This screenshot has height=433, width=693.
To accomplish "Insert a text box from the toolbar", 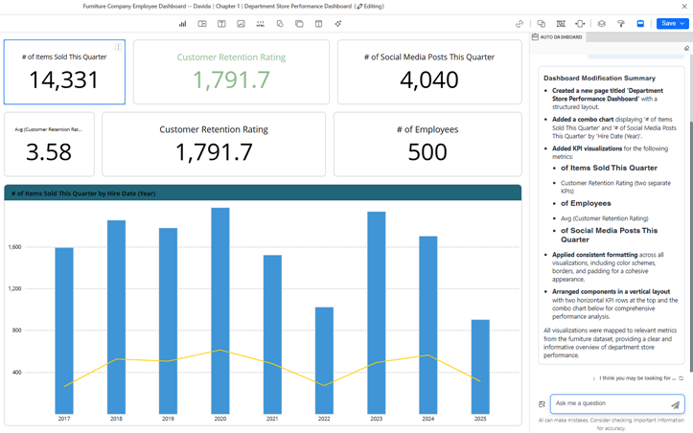I will click(x=221, y=24).
